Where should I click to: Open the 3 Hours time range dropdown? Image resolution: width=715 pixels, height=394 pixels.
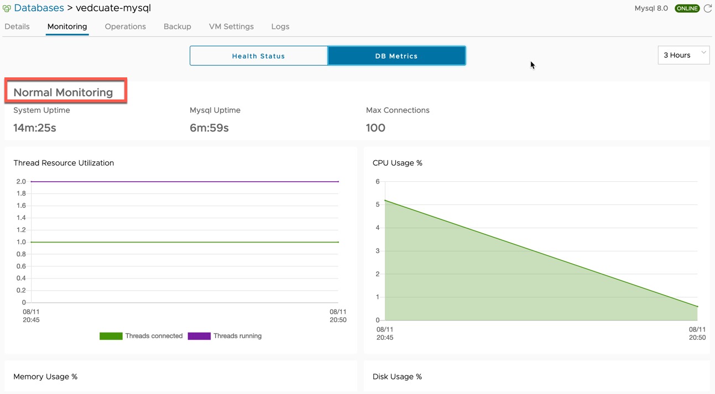pos(683,55)
